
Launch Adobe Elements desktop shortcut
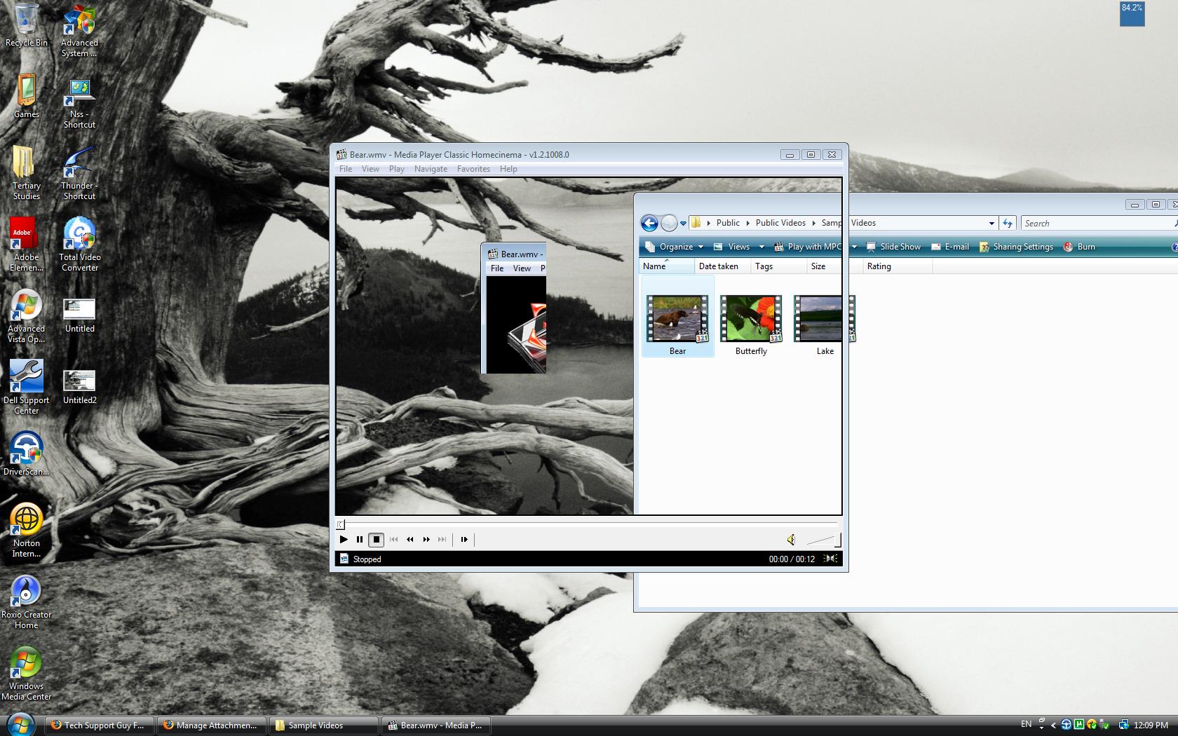(x=27, y=245)
